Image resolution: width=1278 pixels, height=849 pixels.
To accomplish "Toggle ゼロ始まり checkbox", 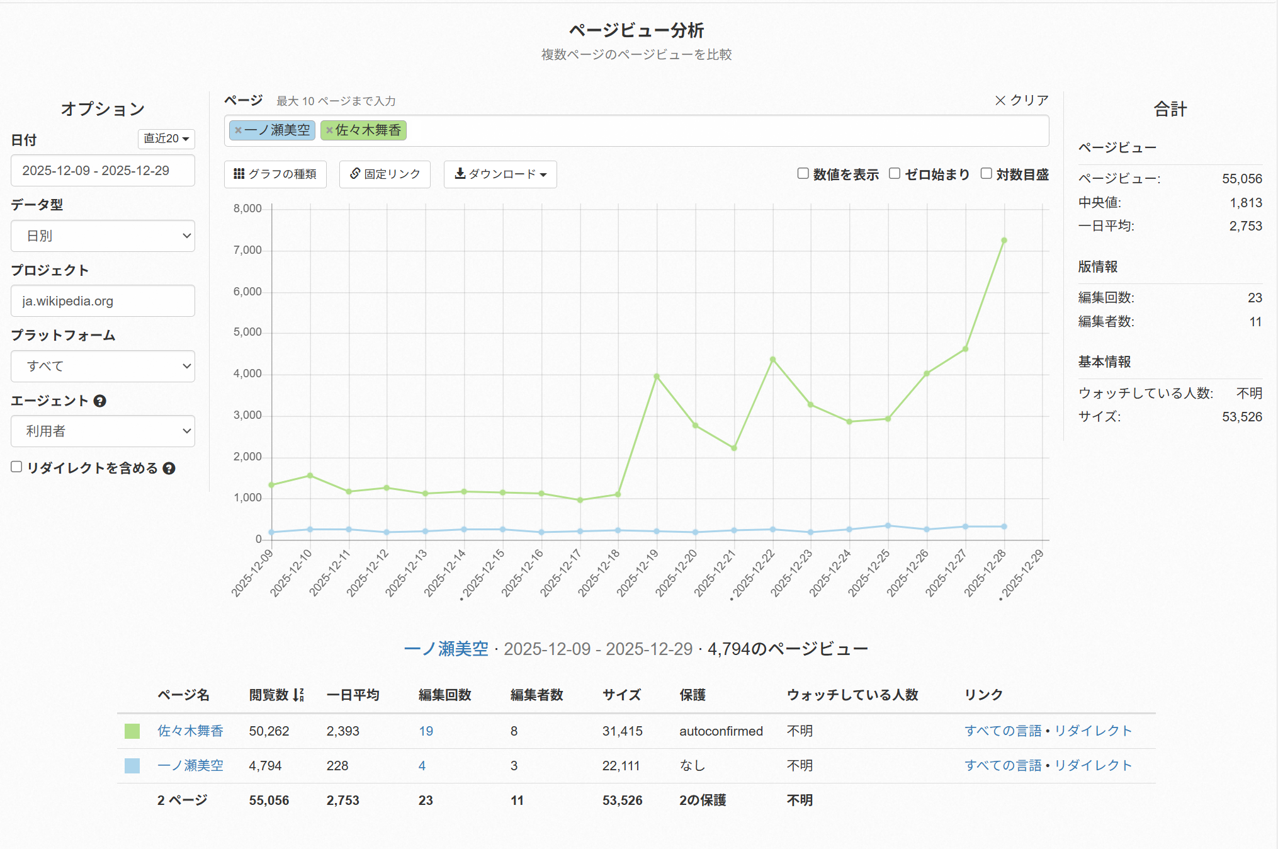I will 895,173.
